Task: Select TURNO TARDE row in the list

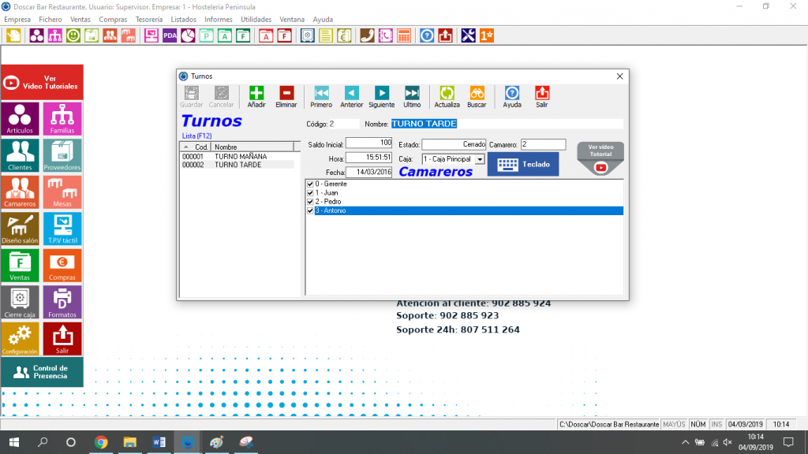Action: tap(238, 165)
